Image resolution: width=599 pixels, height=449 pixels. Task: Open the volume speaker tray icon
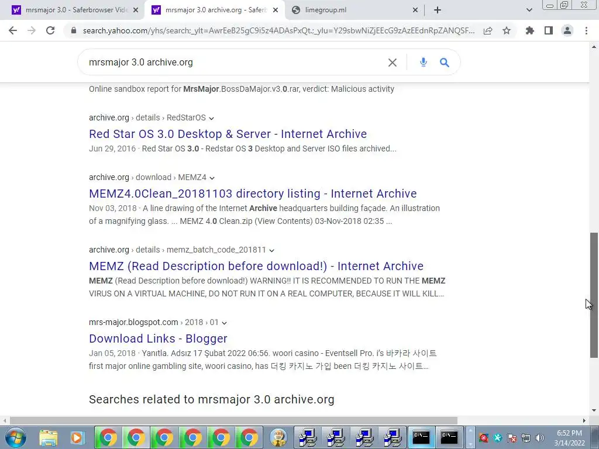pyautogui.click(x=540, y=438)
